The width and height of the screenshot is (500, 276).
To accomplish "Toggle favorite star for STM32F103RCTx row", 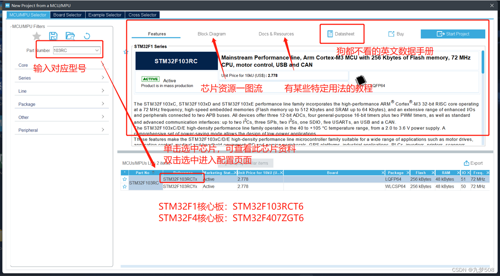I will click(124, 179).
